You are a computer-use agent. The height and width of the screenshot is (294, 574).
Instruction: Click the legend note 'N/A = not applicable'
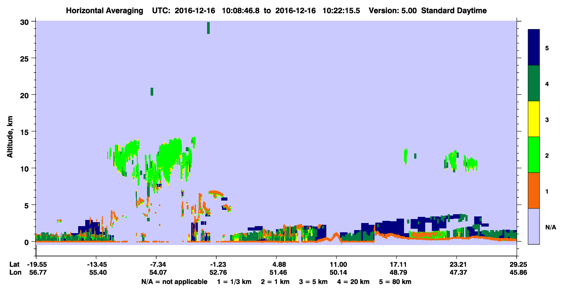[174, 282]
